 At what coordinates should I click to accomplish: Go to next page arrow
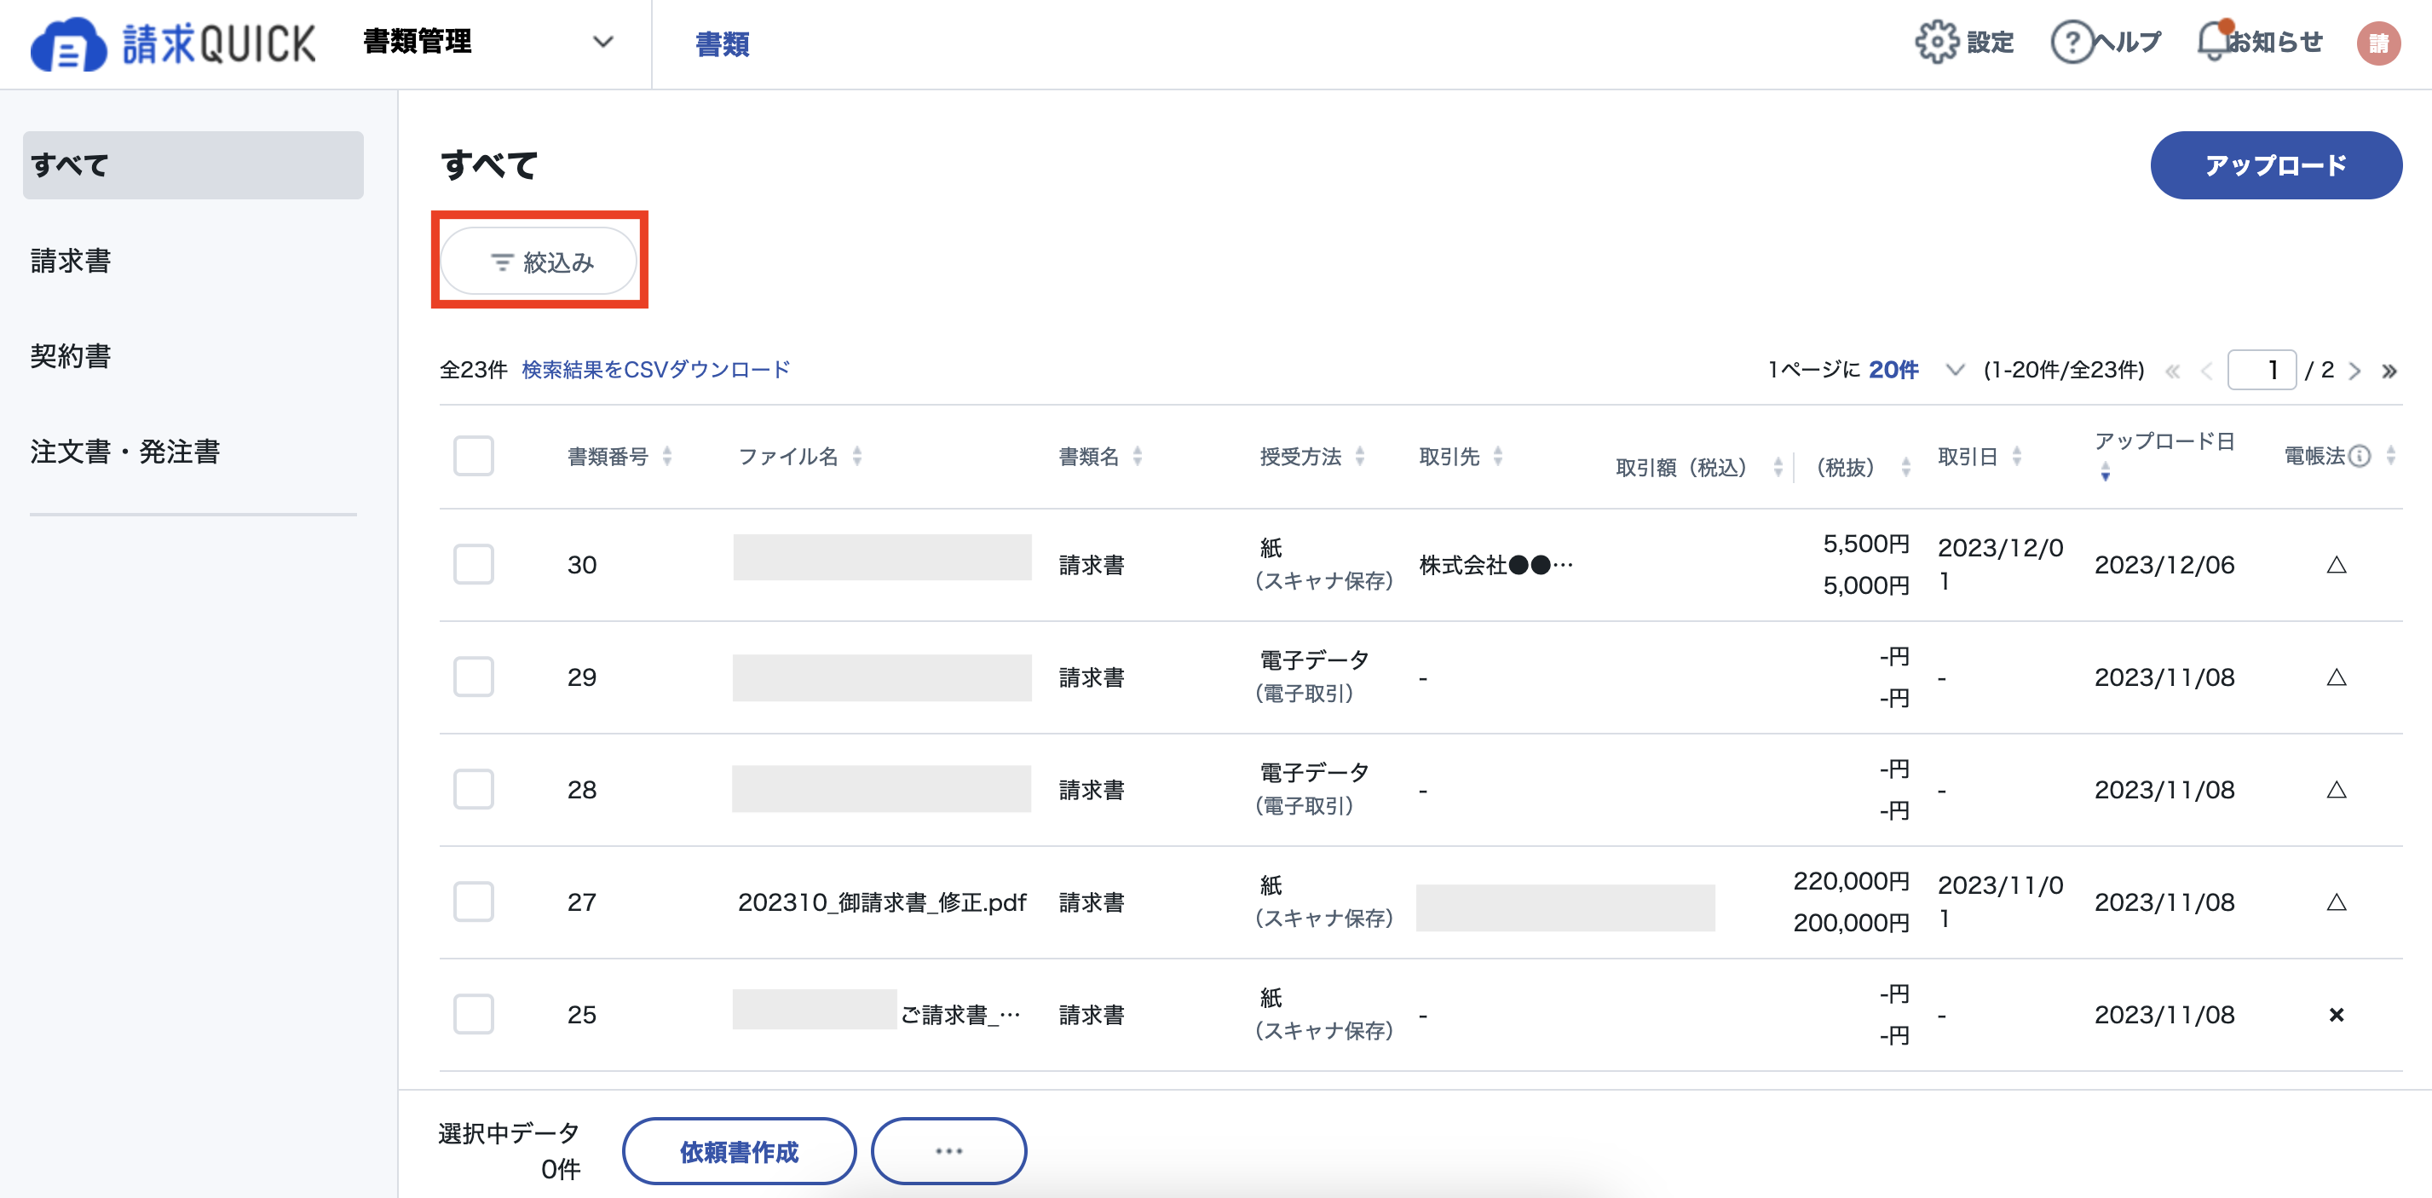coord(2354,371)
